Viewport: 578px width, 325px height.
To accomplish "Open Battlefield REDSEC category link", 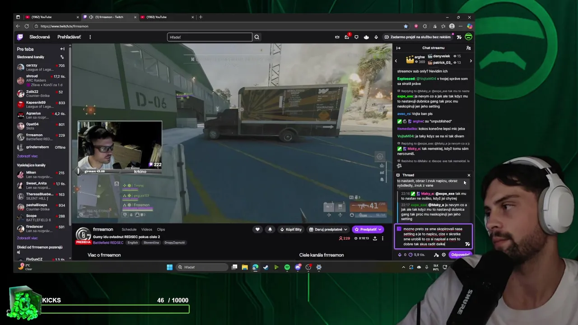I will point(108,242).
